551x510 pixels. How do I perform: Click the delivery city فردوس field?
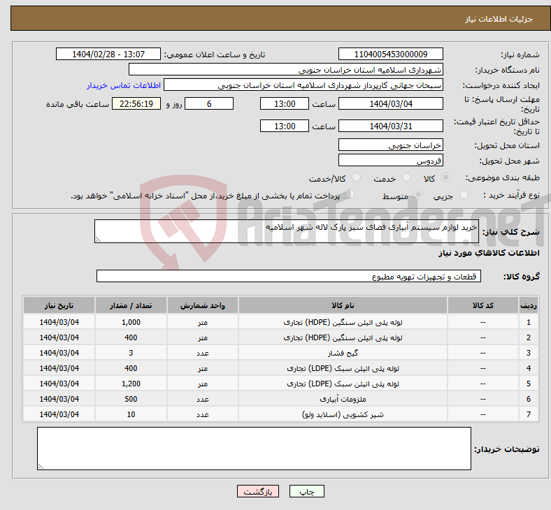(x=390, y=161)
